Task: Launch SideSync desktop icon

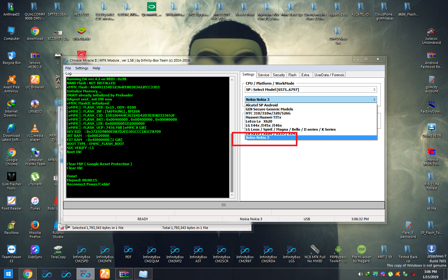Action: [35, 252]
